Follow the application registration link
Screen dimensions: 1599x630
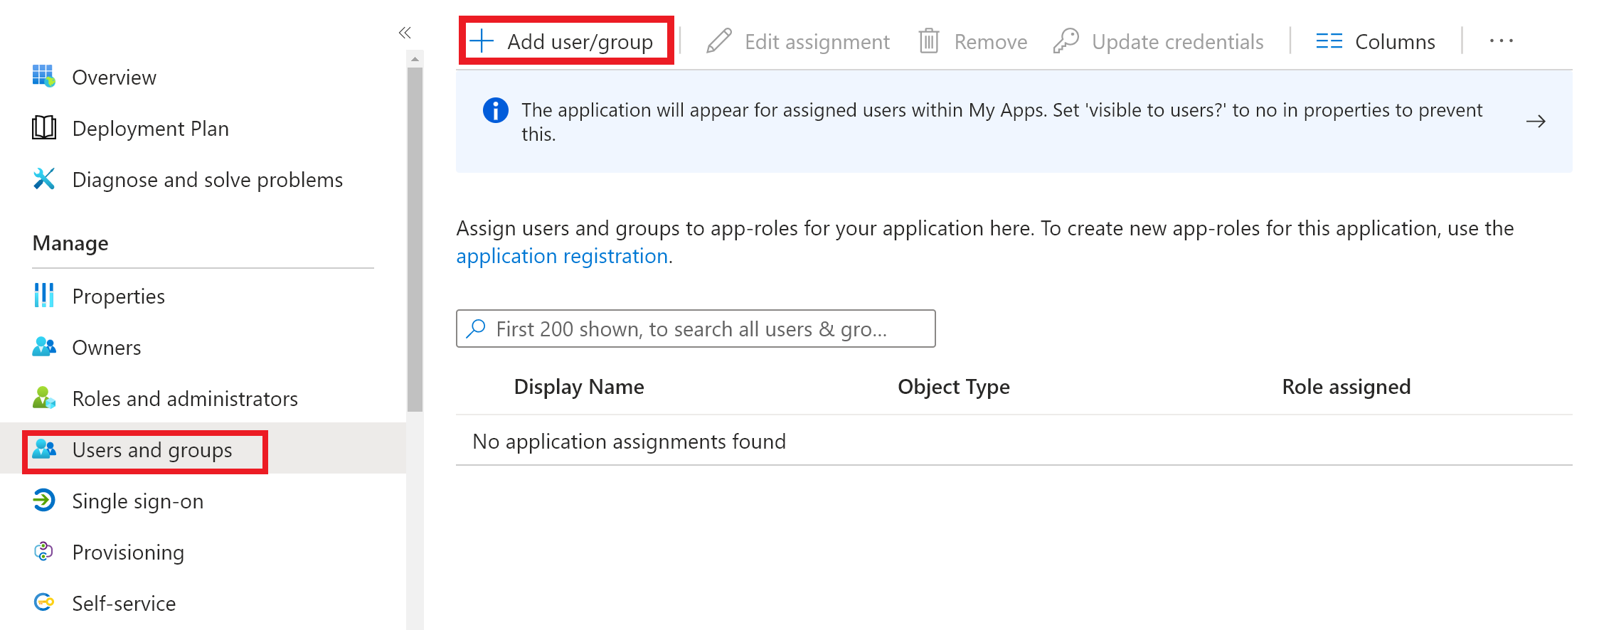tap(562, 256)
